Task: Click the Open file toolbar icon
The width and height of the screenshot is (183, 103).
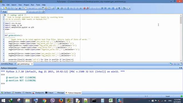Action: click(x=6, y=8)
